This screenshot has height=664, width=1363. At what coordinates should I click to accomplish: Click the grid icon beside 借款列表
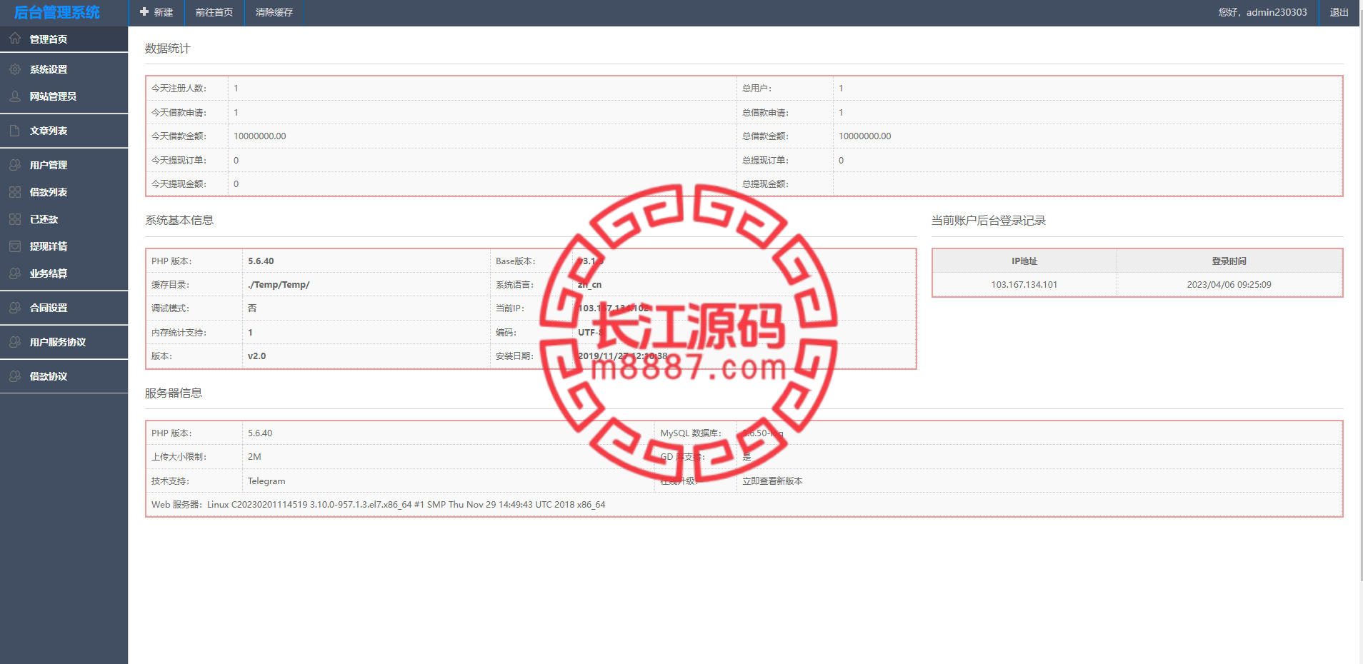[x=15, y=192]
